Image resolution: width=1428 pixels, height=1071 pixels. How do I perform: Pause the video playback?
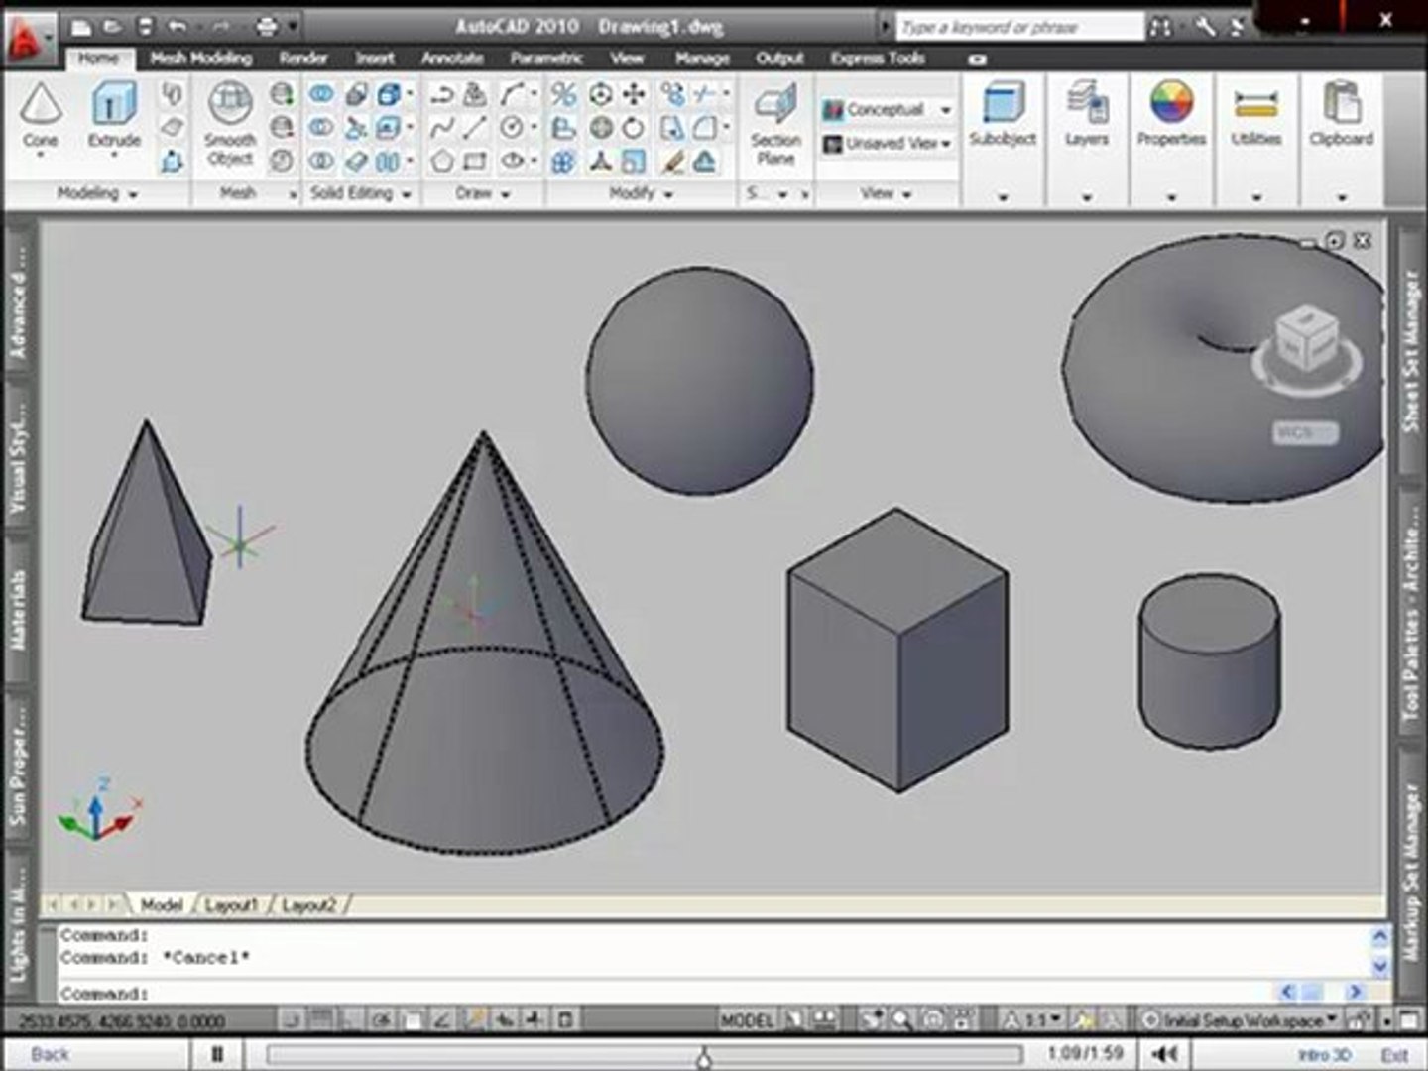click(x=217, y=1054)
